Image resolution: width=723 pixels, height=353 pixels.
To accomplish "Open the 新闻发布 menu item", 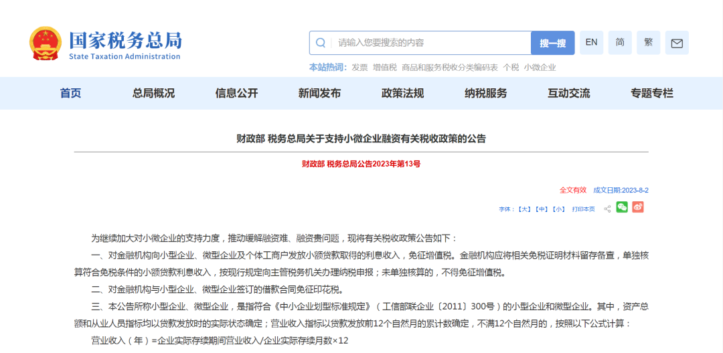I will 319,94.
